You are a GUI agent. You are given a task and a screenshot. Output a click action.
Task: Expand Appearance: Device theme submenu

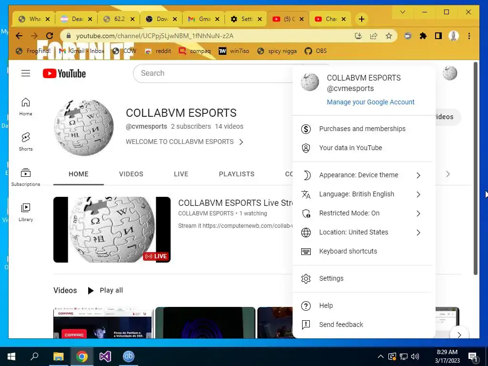[362, 175]
